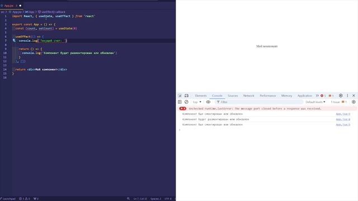This screenshot has height=201, width=358.
Task: Create live expression with the eye icon
Action: coord(208,102)
